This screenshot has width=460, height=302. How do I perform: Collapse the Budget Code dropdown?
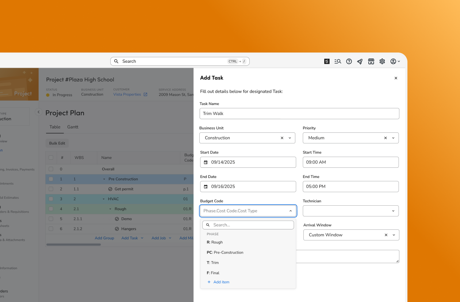[x=291, y=211]
